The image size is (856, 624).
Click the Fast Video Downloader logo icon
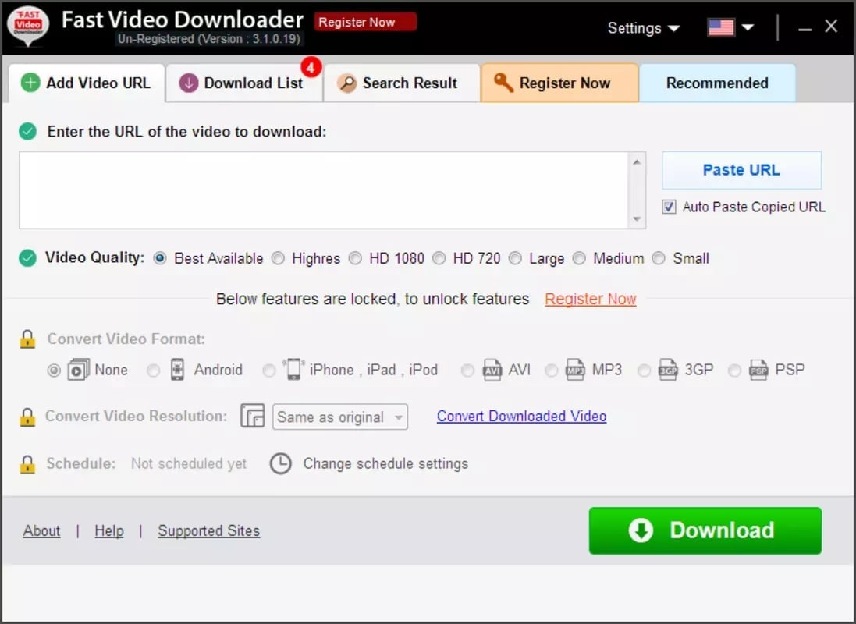pos(27,27)
